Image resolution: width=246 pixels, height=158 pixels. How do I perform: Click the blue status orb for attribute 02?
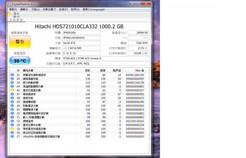12,79
